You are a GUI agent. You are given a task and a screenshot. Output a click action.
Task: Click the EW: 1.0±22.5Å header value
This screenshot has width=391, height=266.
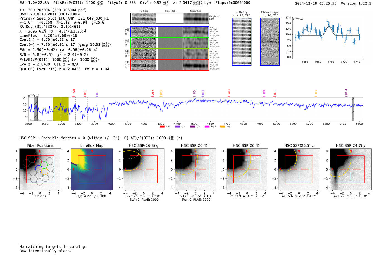[34, 3]
